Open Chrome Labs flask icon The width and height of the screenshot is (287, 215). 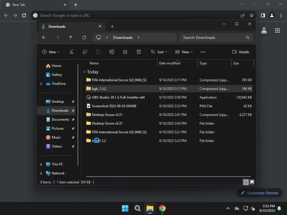click(x=264, y=31)
